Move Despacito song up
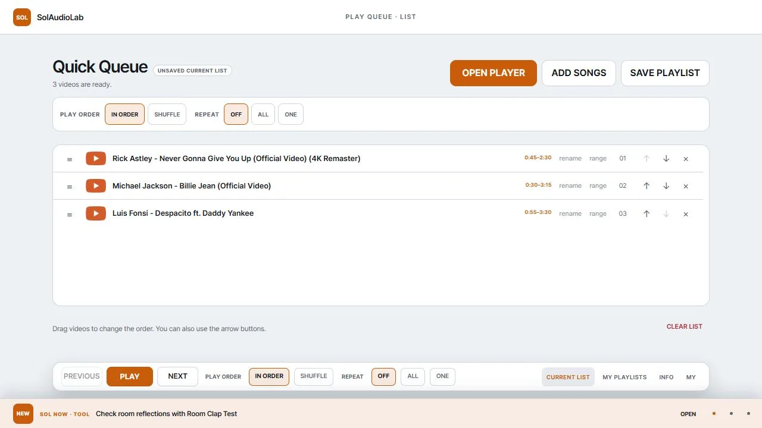This screenshot has width=762, height=428. [x=647, y=214]
